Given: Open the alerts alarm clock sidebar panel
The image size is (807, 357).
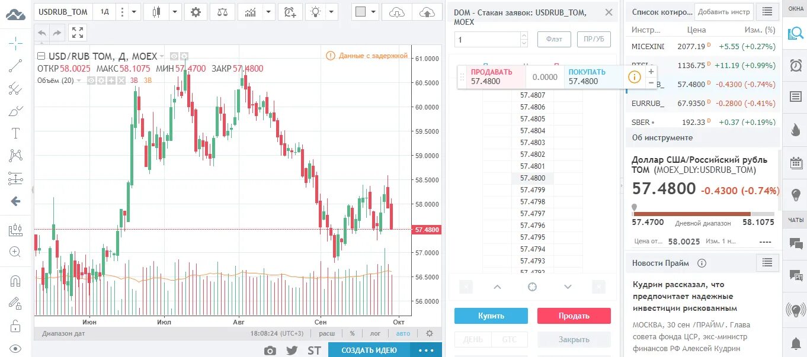Looking at the screenshot, I should (x=796, y=65).
